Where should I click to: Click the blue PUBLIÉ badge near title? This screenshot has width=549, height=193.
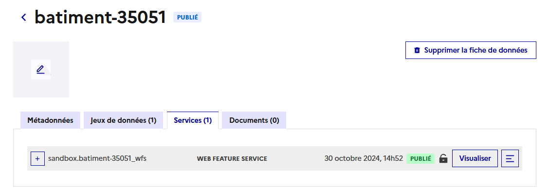click(187, 17)
